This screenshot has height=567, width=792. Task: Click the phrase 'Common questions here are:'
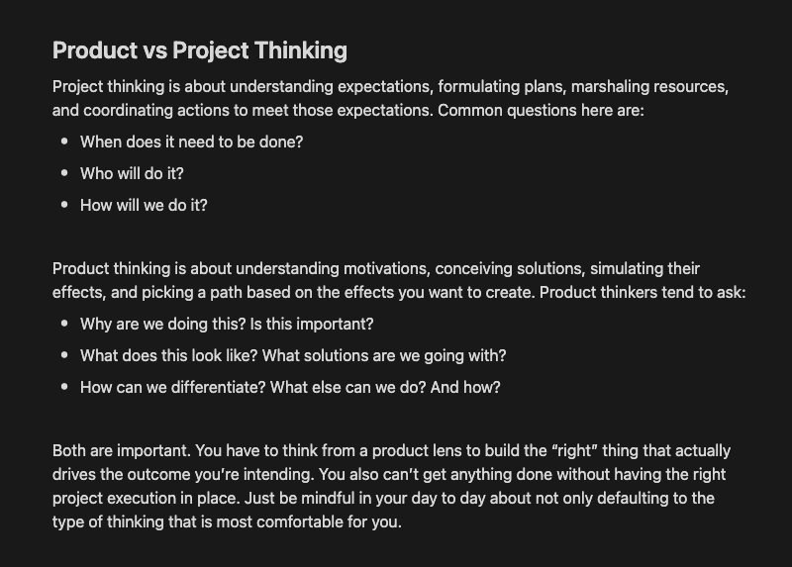pyautogui.click(x=541, y=110)
